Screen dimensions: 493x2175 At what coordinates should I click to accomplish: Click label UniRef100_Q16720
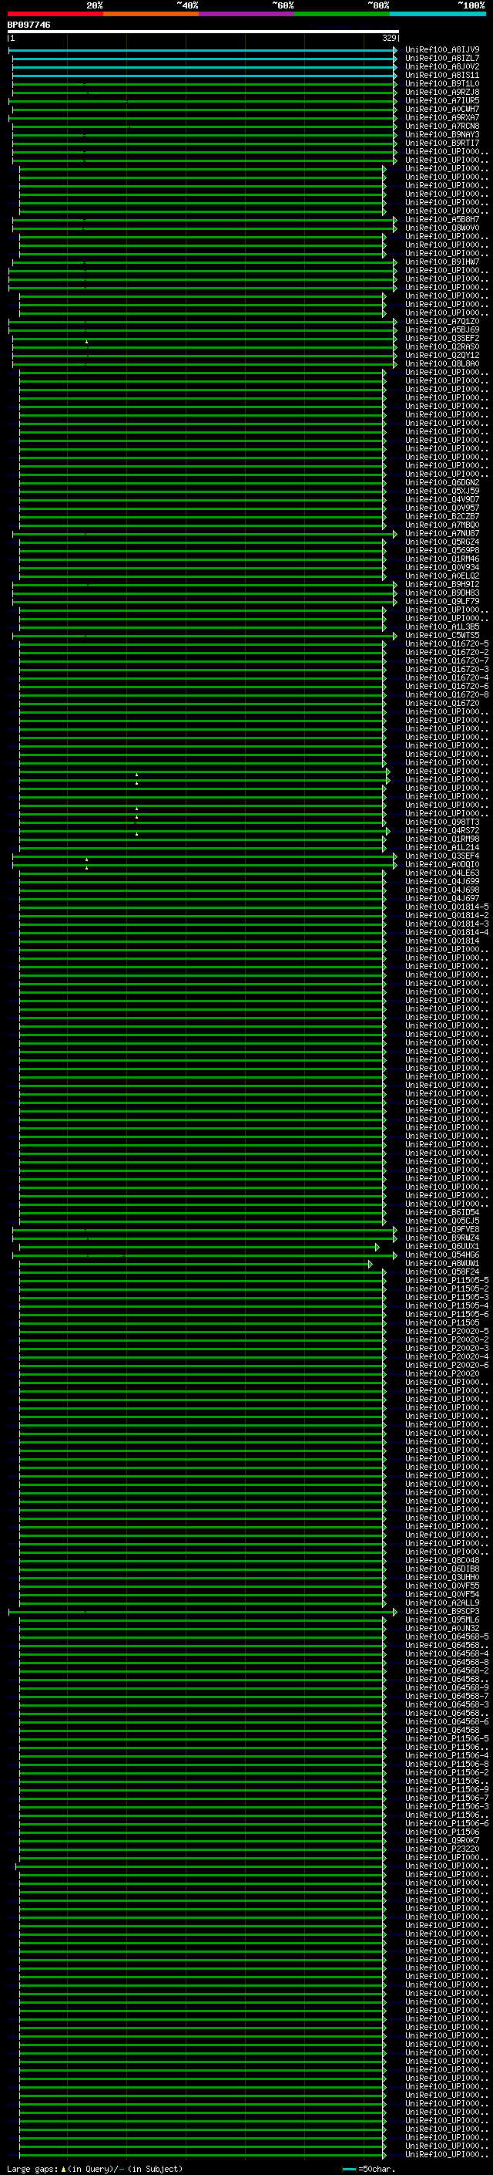442,704
